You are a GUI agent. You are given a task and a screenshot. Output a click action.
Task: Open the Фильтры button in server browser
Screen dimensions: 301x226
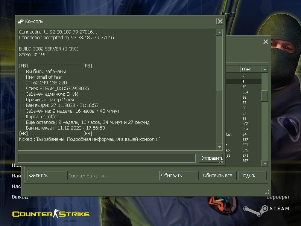click(x=47, y=176)
